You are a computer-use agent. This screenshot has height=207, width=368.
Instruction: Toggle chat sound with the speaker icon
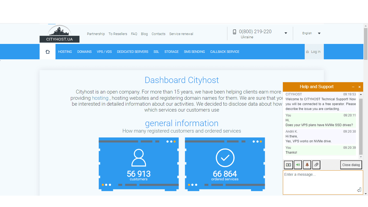click(x=298, y=165)
